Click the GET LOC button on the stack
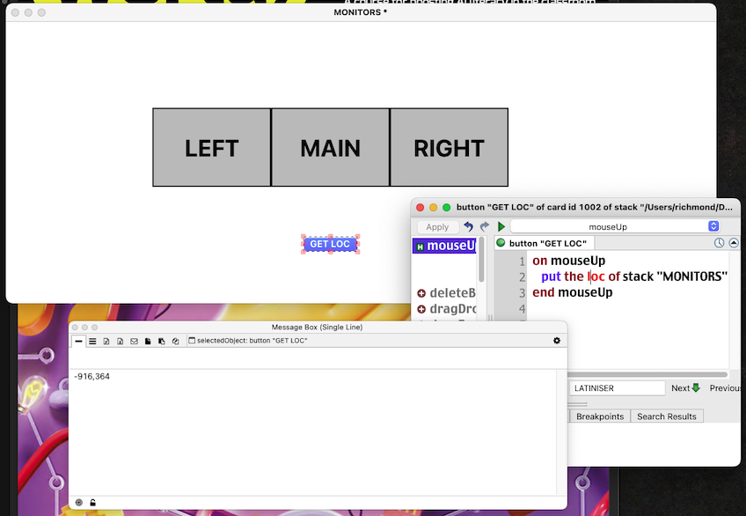 (x=330, y=244)
